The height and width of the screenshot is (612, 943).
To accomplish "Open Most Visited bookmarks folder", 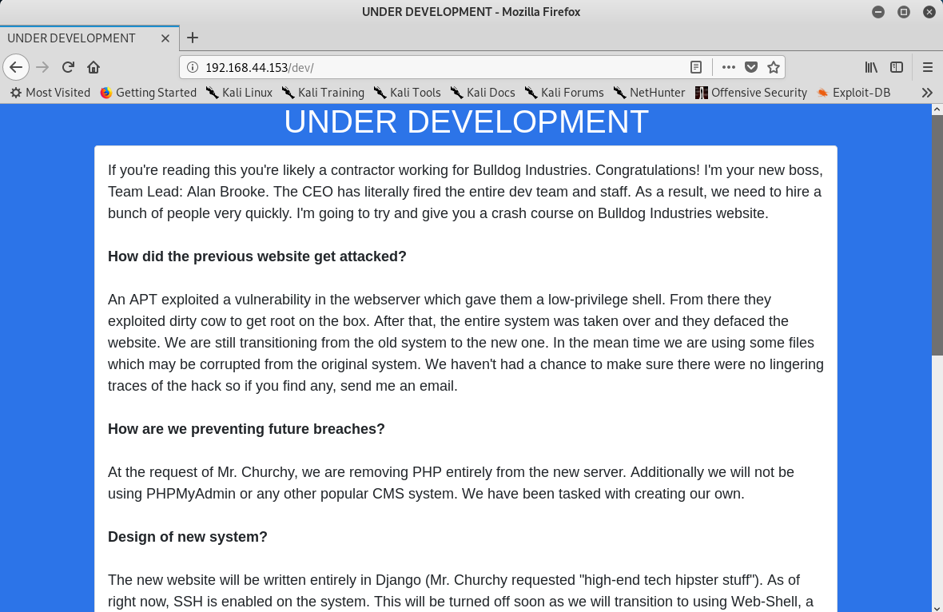I will tap(50, 93).
